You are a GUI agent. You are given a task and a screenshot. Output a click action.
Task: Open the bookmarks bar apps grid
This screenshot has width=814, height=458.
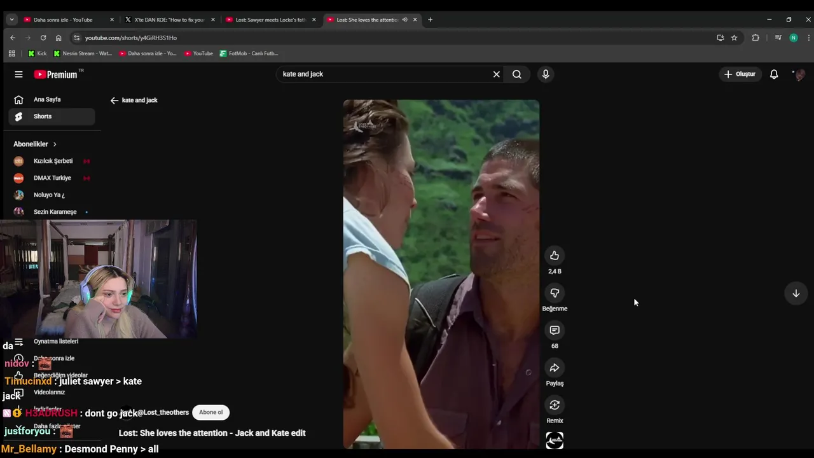(11, 53)
